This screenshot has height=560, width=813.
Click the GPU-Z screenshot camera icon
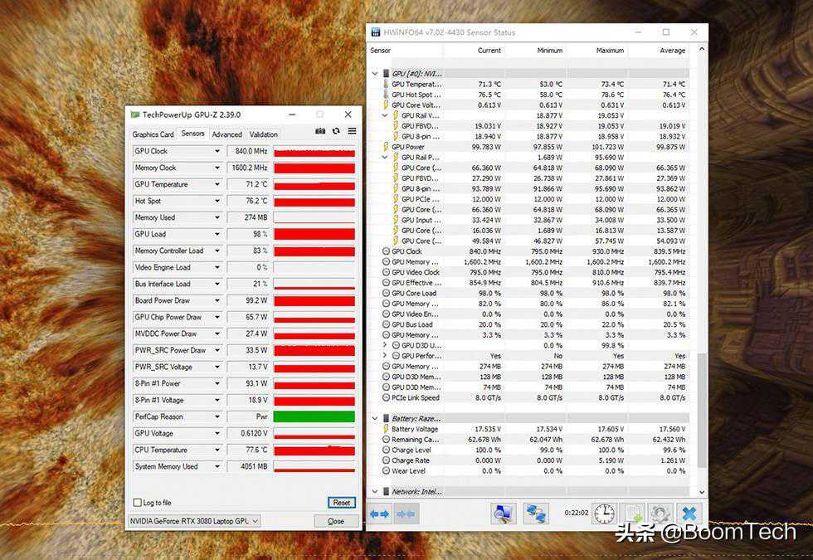click(x=320, y=131)
